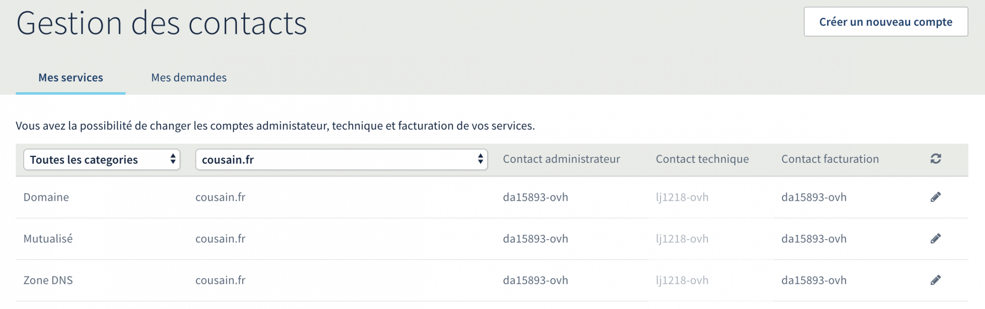985x309 pixels.
Task: Click the Gestion des contacts page heading
Action: click(162, 23)
